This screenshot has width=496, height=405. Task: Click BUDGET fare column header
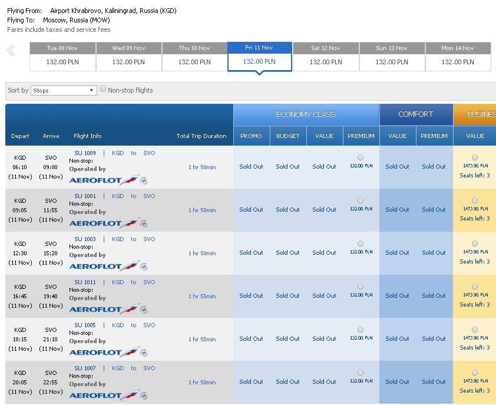point(288,136)
